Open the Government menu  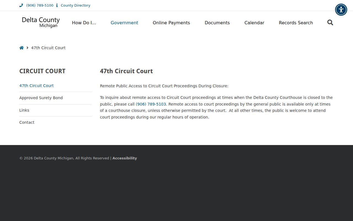(x=124, y=23)
